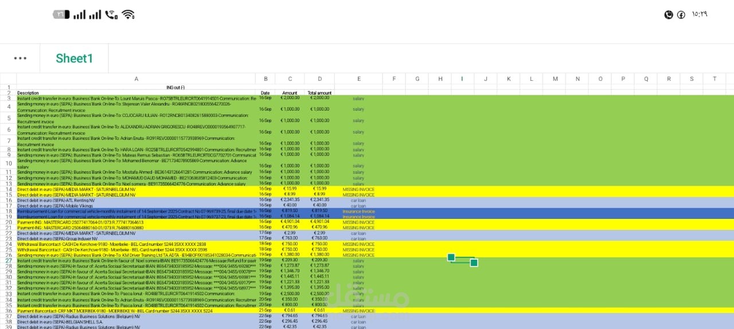Viewport: 734px width, 329px height.
Task: Select column P header
Action: pos(623,79)
